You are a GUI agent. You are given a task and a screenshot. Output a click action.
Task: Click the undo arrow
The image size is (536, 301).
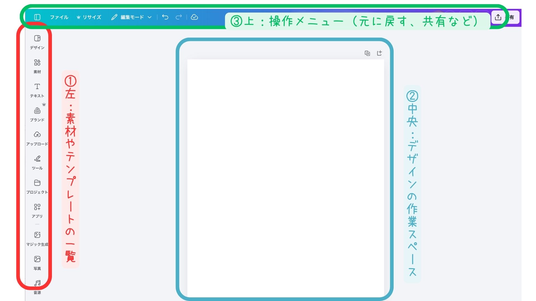tap(165, 17)
